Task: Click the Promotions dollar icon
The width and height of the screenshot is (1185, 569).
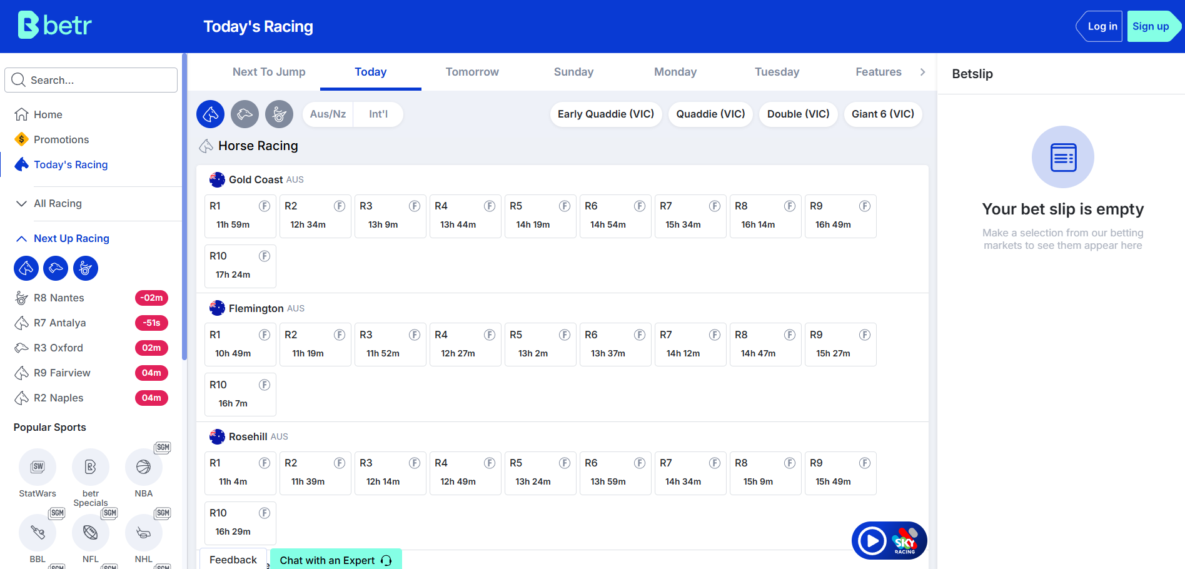Action: tap(22, 139)
